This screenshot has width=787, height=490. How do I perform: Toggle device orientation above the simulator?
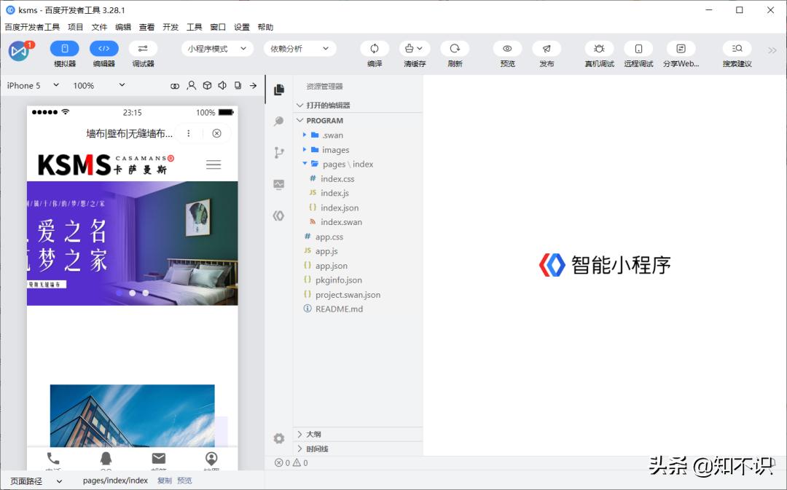pos(238,85)
